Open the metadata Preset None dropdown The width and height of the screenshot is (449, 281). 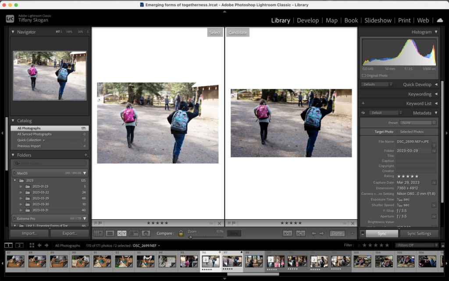(x=418, y=123)
